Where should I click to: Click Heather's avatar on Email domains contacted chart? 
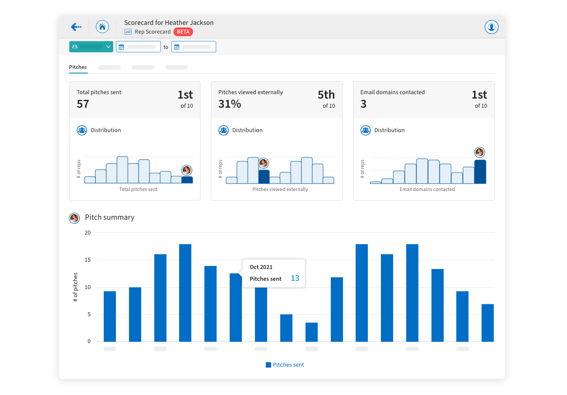point(479,152)
